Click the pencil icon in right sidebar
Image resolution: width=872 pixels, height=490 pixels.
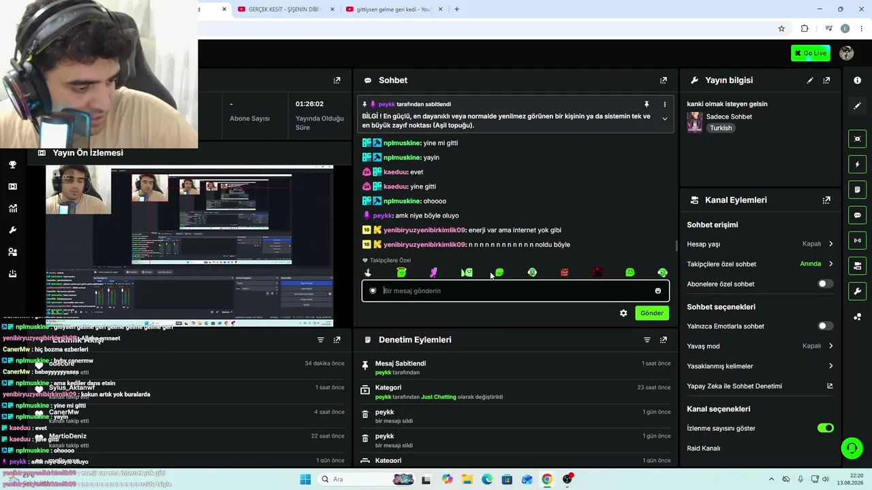(x=857, y=105)
